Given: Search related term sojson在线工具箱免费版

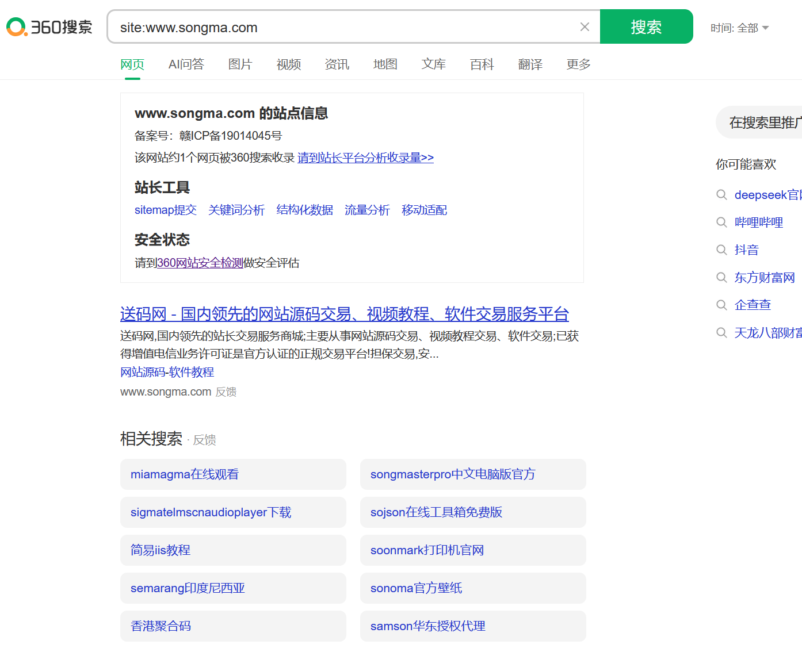Looking at the screenshot, I should 473,512.
